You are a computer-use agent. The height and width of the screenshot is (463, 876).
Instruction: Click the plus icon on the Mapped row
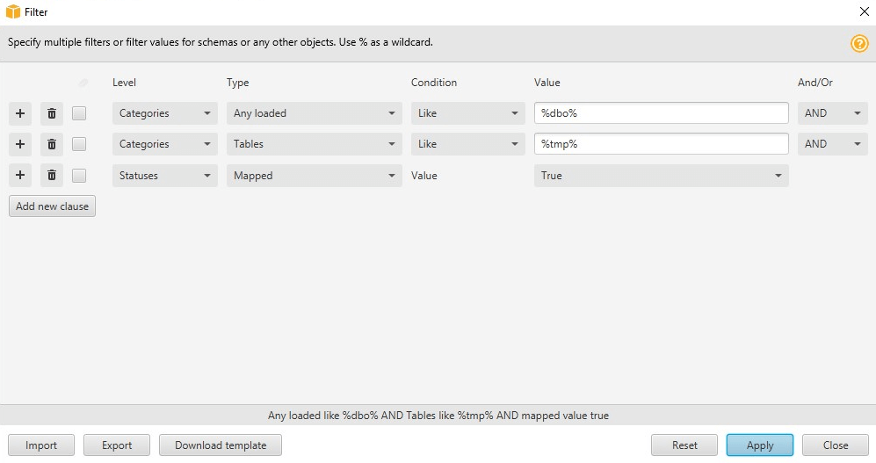20,176
